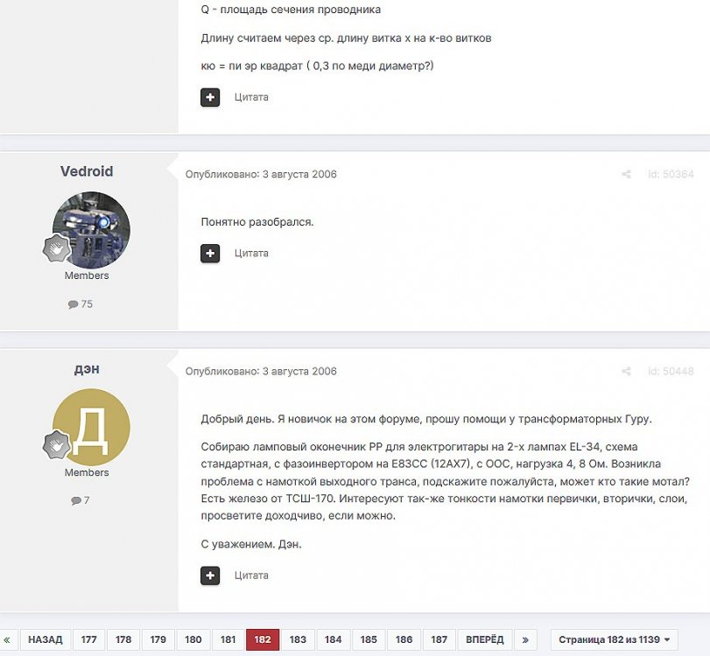Click the plus multi-quote icon in the top post
Image resolution: width=710 pixels, height=656 pixels.
(x=210, y=97)
